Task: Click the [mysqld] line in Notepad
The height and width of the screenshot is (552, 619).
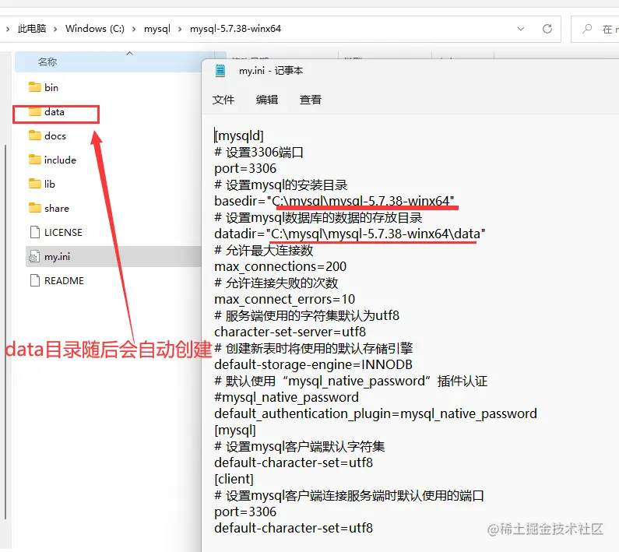Action: [x=239, y=135]
